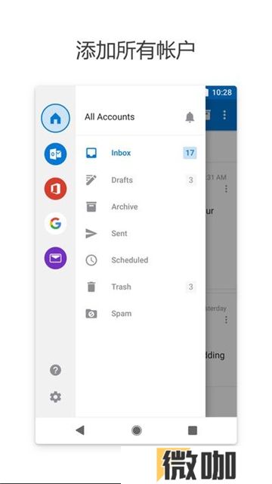Open the Archive folder
The width and height of the screenshot is (272, 484).
click(141, 206)
